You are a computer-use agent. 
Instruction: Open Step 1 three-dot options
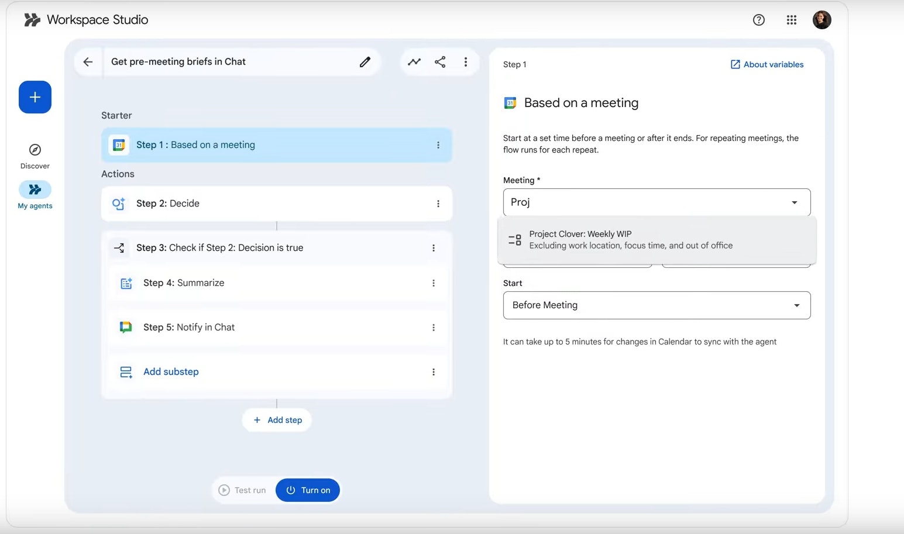tap(438, 145)
